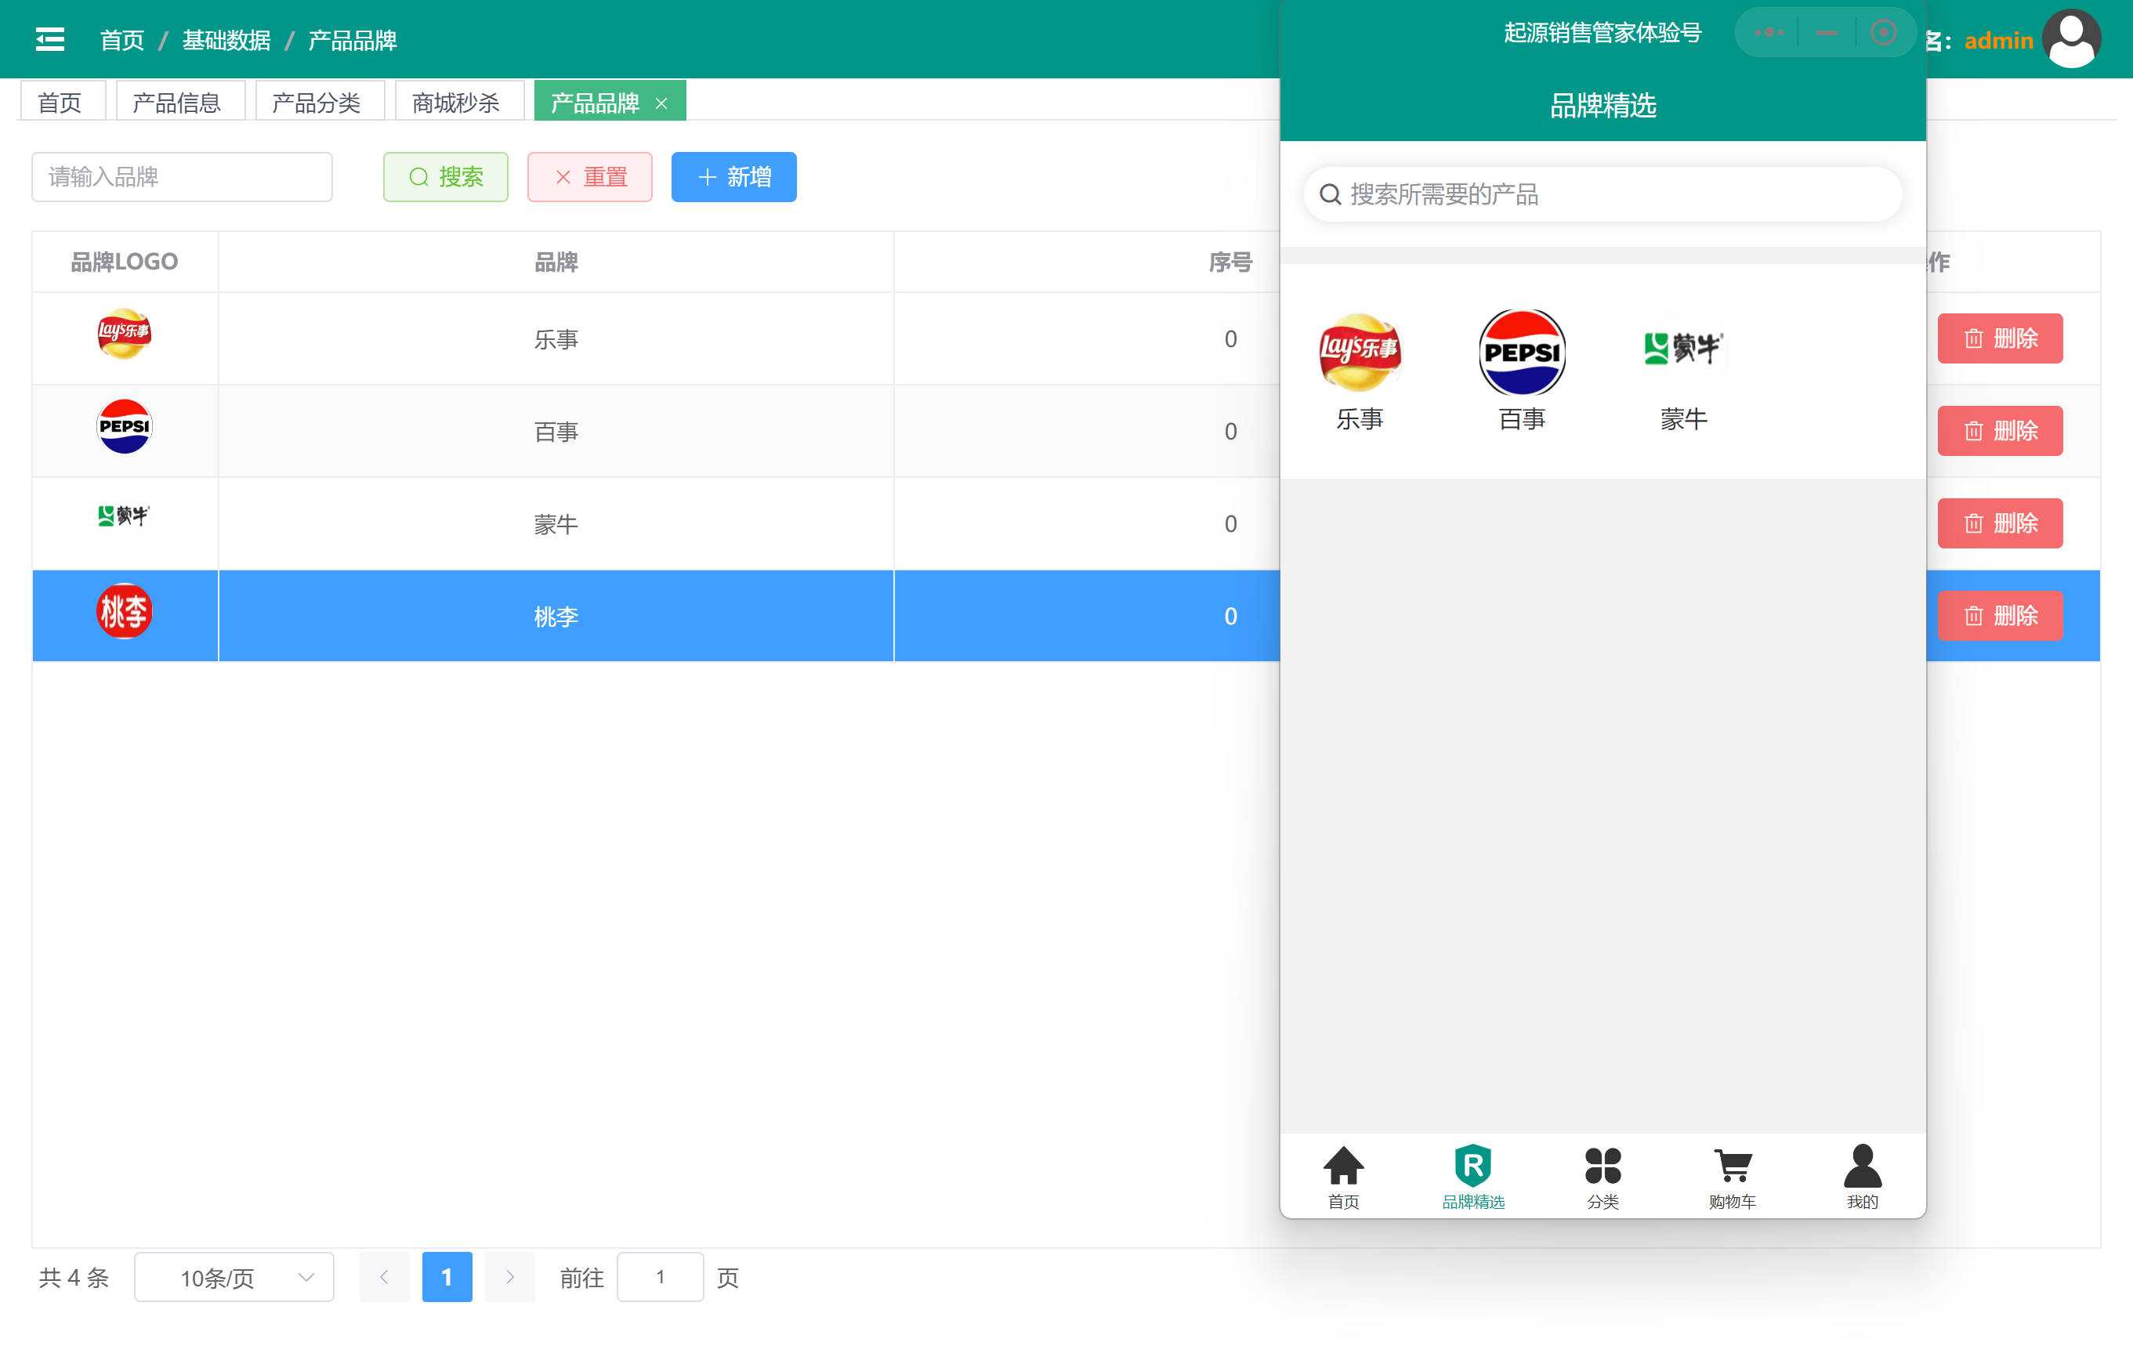
Task: Focus the 请输入品牌 search input
Action: click(x=182, y=177)
